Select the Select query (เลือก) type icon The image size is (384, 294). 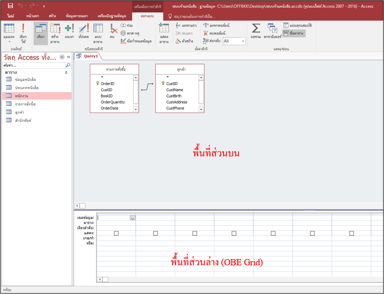click(41, 33)
